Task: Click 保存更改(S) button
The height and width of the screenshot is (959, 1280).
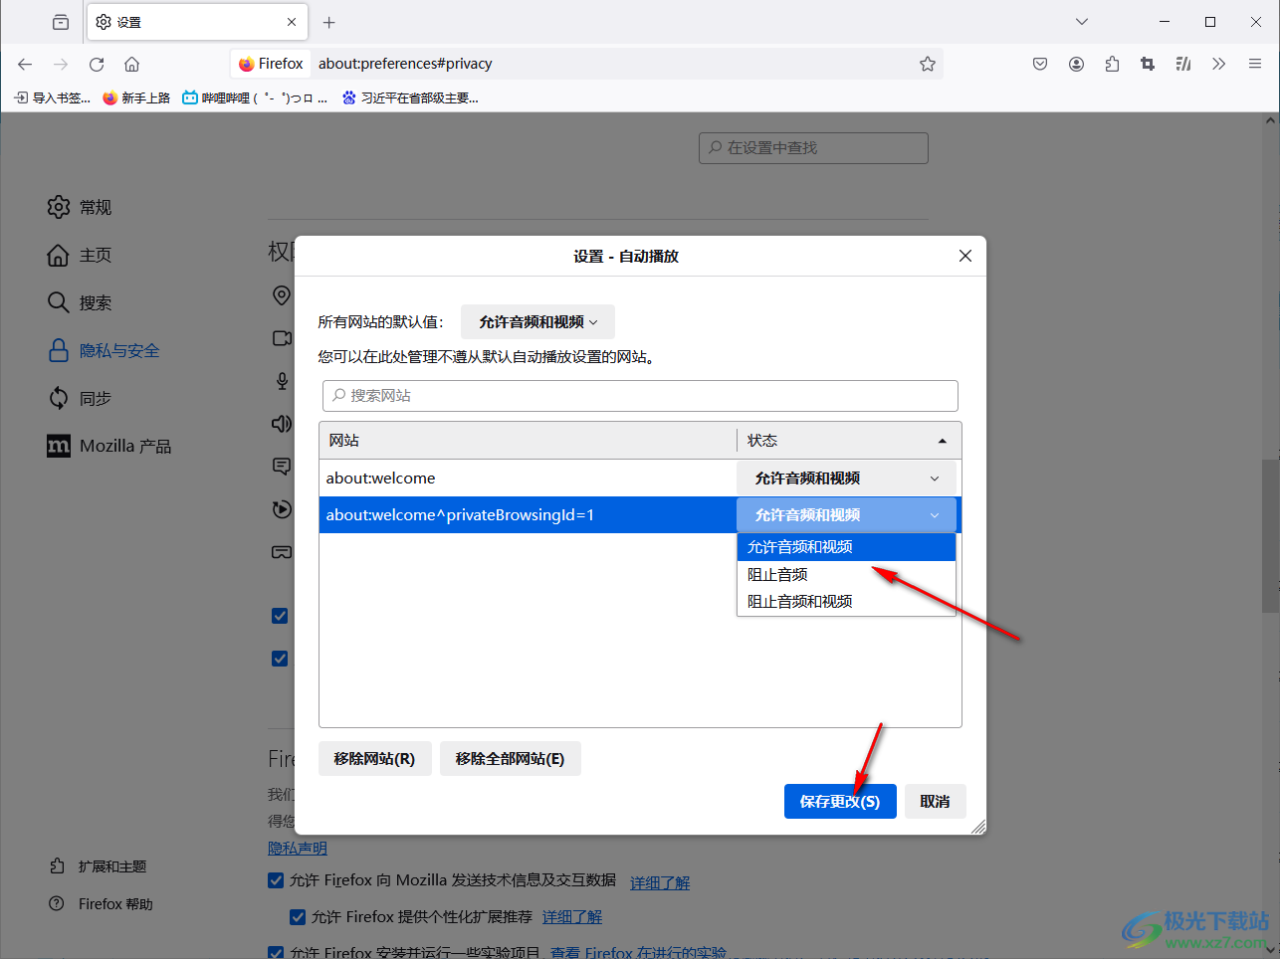Action: [x=840, y=801]
